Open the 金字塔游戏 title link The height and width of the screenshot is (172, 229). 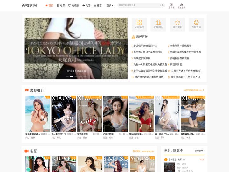pyautogui.click(x=82, y=134)
